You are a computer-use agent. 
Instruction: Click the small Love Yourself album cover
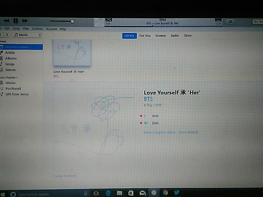[72, 53]
